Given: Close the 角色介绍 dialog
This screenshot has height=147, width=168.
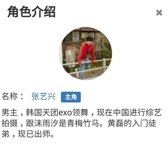Looking at the screenshot, I should point(159,13).
